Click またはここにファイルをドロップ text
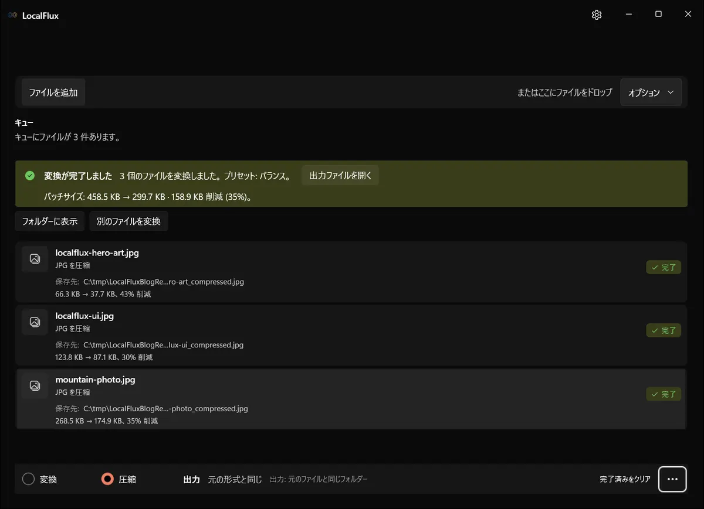This screenshot has height=509, width=704. [x=564, y=93]
